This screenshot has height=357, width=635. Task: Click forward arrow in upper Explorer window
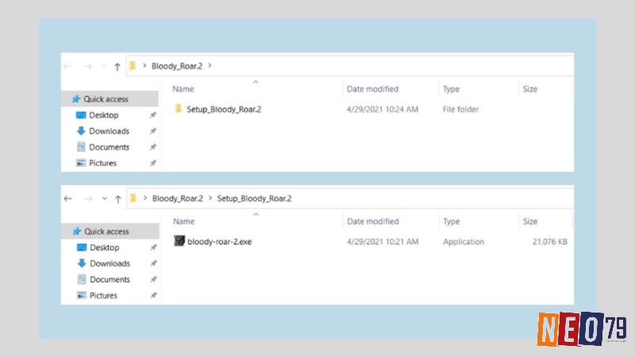coord(87,66)
